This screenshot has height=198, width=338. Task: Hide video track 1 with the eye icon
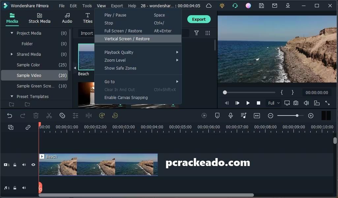click(33, 165)
